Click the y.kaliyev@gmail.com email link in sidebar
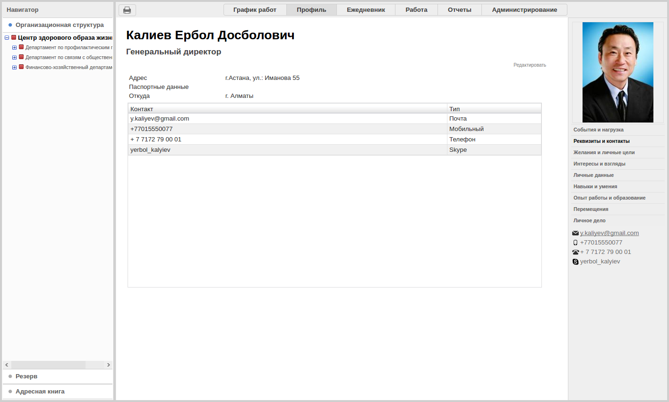This screenshot has width=669, height=402. click(609, 233)
